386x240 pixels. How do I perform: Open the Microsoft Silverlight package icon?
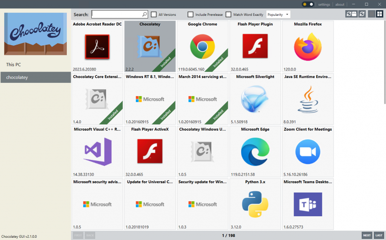click(x=255, y=99)
